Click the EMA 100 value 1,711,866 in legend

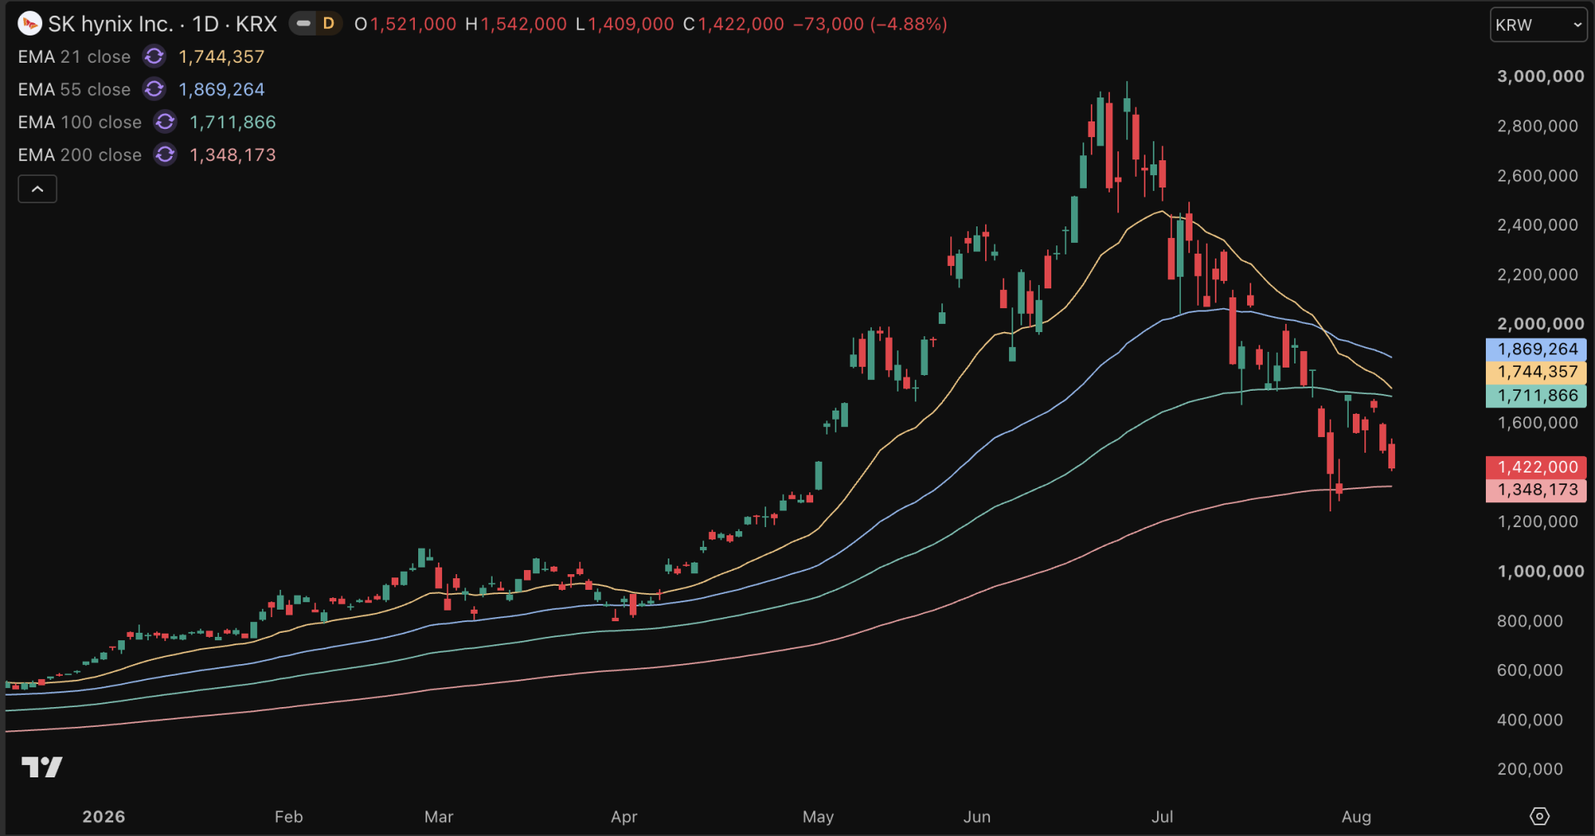233,122
